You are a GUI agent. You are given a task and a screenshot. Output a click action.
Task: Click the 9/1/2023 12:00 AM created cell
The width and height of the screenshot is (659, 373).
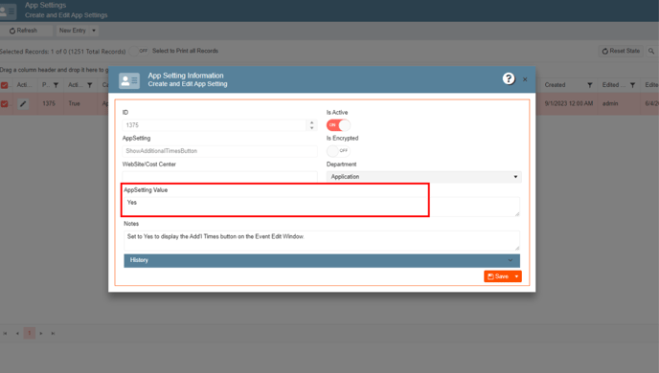[x=569, y=103]
